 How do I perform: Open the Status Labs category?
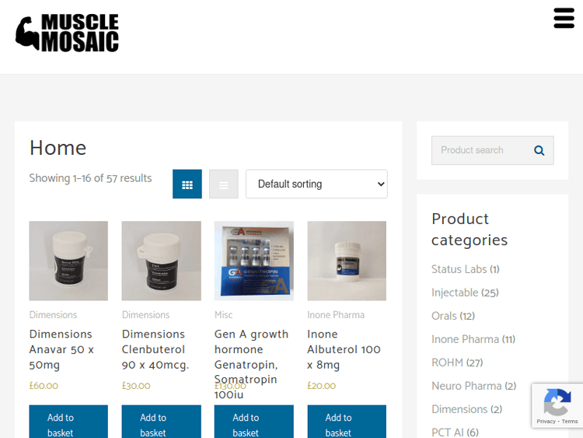(x=459, y=269)
